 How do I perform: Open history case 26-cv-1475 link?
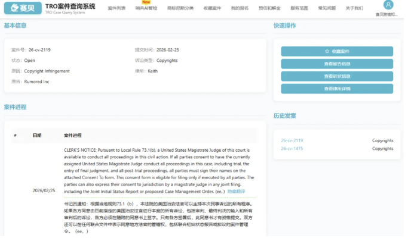click(x=292, y=149)
